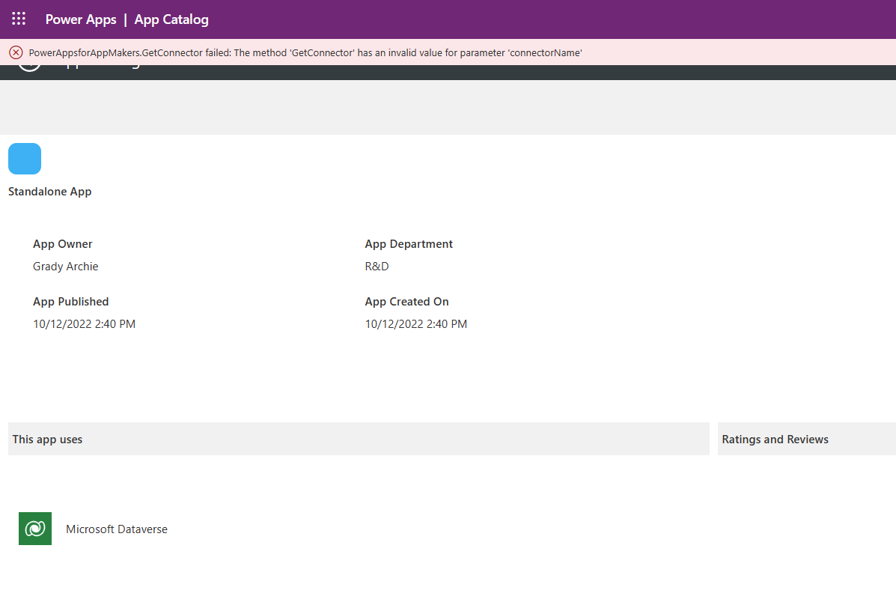
Task: Click the Standalone App name label
Action: tap(49, 191)
